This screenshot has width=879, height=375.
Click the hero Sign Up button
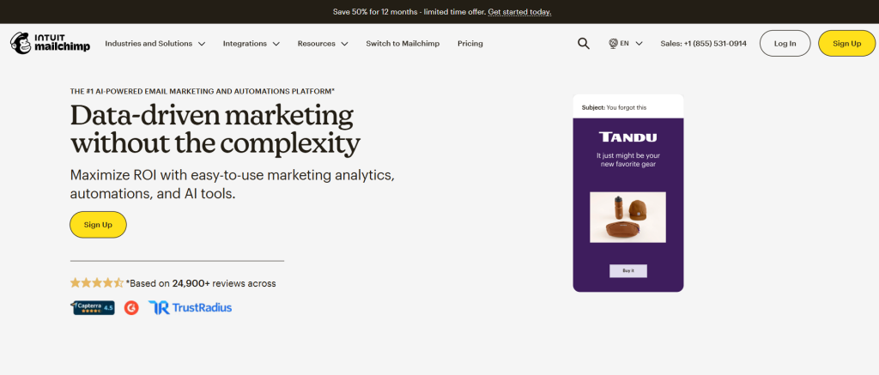[98, 225]
